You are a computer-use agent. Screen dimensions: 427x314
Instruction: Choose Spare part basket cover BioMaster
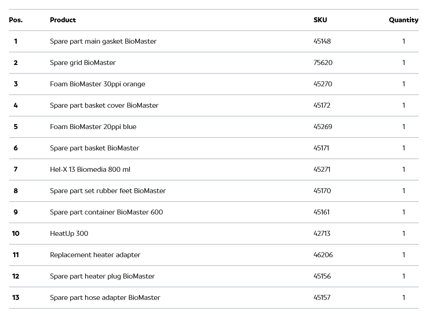tap(104, 105)
